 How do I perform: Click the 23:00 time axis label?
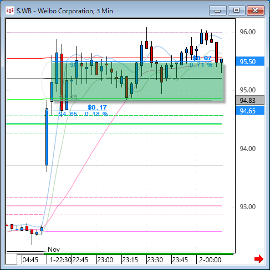[x=105, y=260]
